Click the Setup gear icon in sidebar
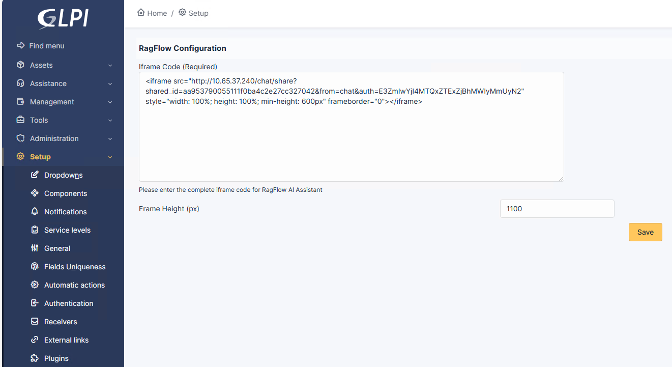The image size is (672, 367). (20, 157)
